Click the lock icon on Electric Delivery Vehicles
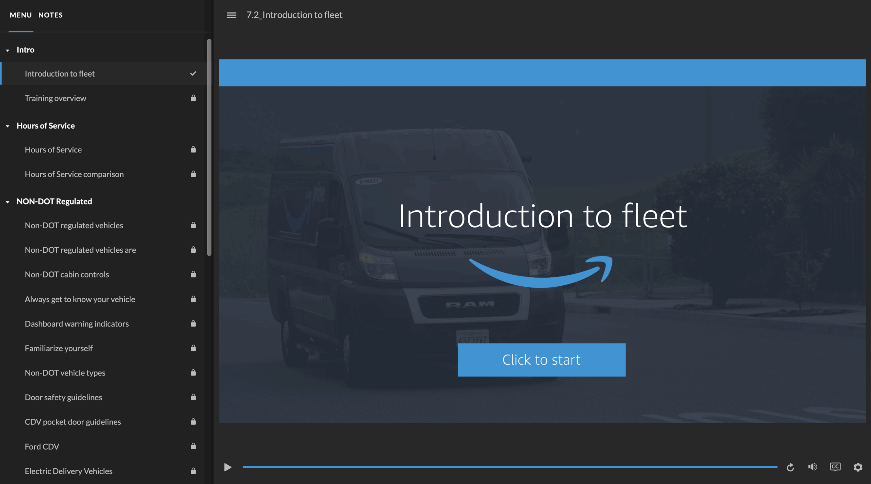The height and width of the screenshot is (484, 871). tap(193, 471)
